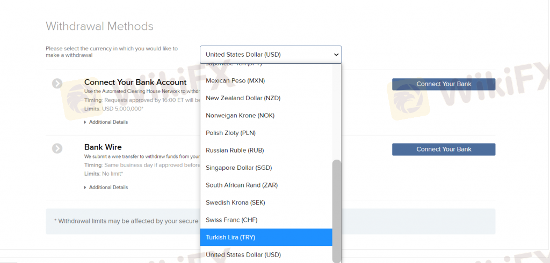Expand Additional Details under Bank Wire

click(x=108, y=187)
